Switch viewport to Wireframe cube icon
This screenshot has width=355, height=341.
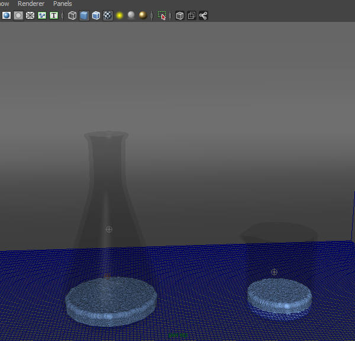click(x=72, y=15)
